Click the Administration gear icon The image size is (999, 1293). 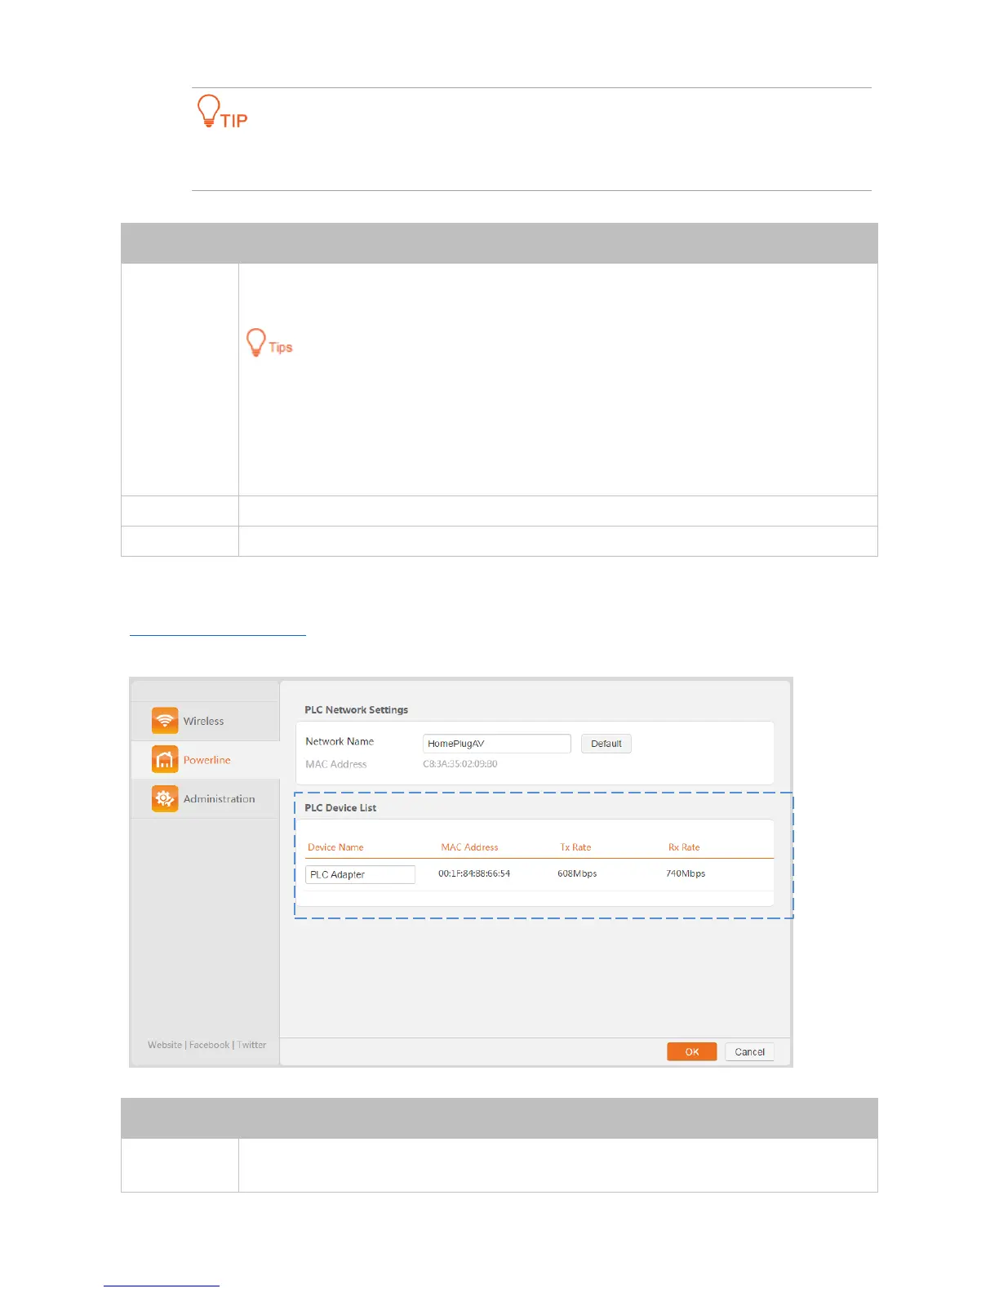[165, 798]
